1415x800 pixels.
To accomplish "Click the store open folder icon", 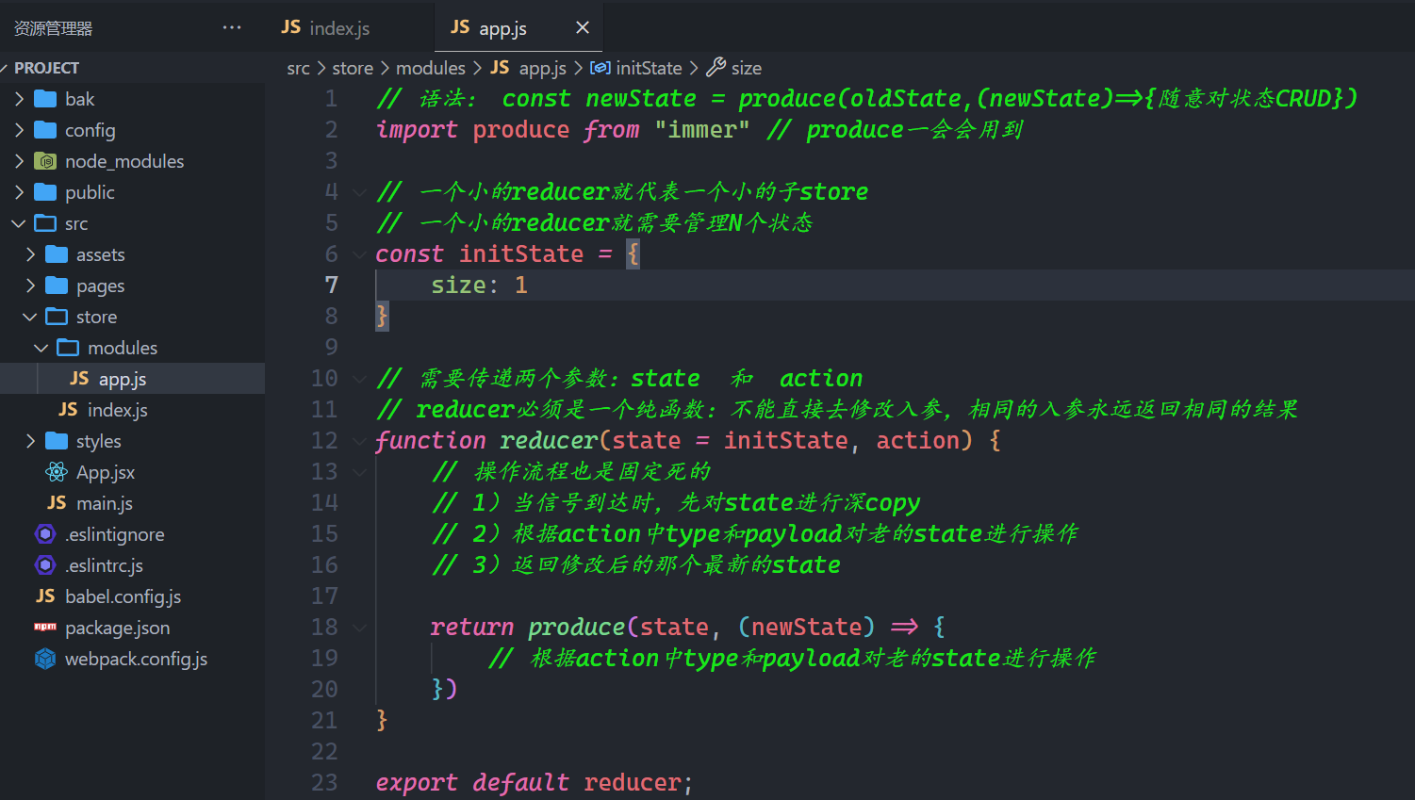I will tap(57, 317).
